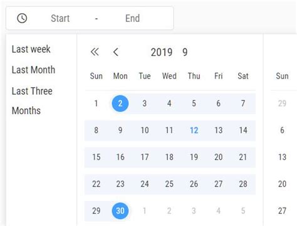Click date 6 in the right calendar
The height and width of the screenshot is (226, 297).
point(282,131)
